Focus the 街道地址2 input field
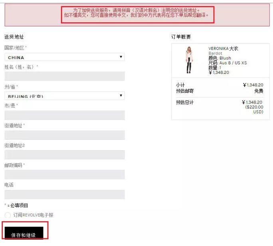 tap(64, 155)
